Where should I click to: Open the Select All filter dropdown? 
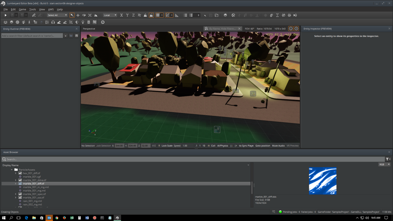(57, 15)
